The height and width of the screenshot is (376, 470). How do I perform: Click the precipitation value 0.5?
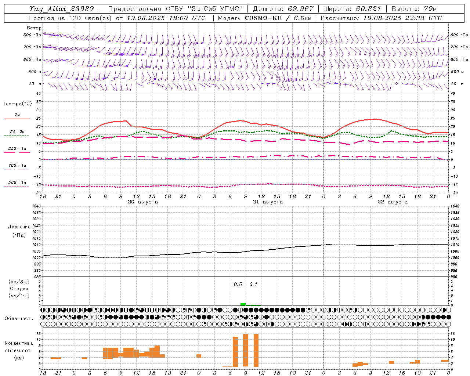[238, 285]
